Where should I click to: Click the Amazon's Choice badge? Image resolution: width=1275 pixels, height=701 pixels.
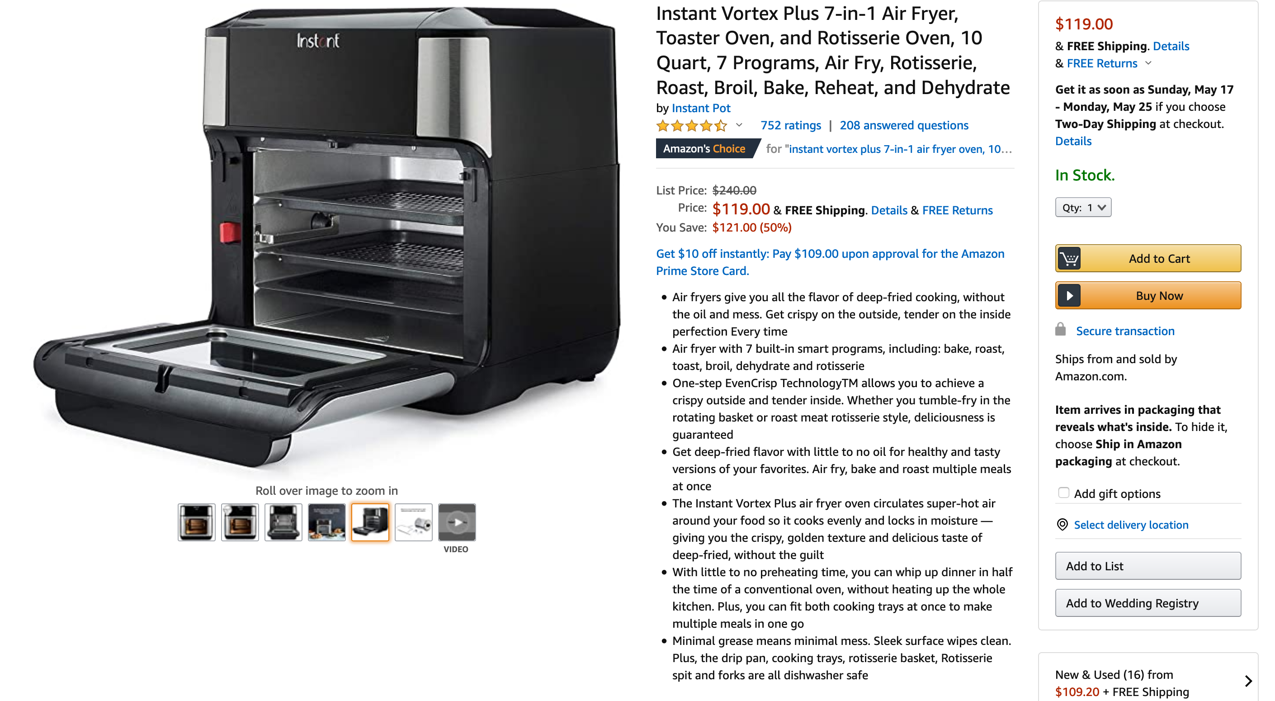click(705, 148)
